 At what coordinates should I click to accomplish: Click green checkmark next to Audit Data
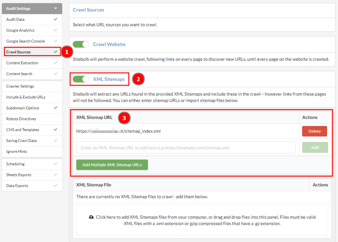55,19
